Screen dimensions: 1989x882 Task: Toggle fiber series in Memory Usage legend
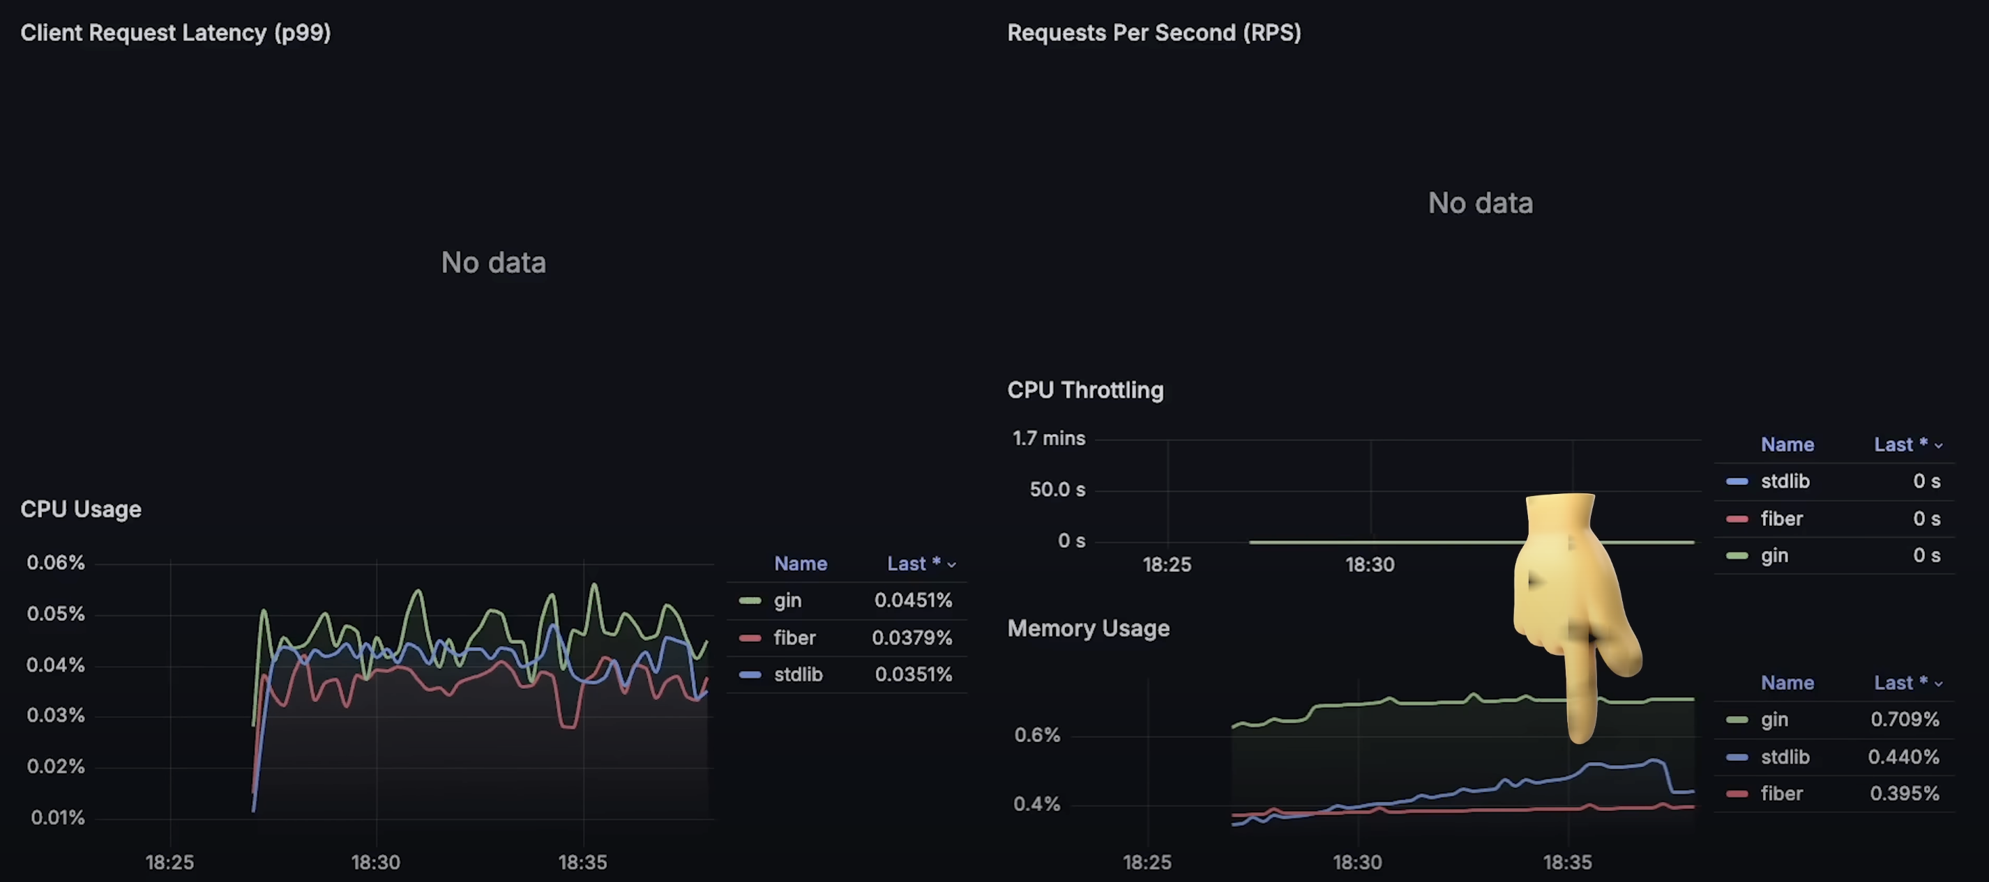[x=1781, y=794]
